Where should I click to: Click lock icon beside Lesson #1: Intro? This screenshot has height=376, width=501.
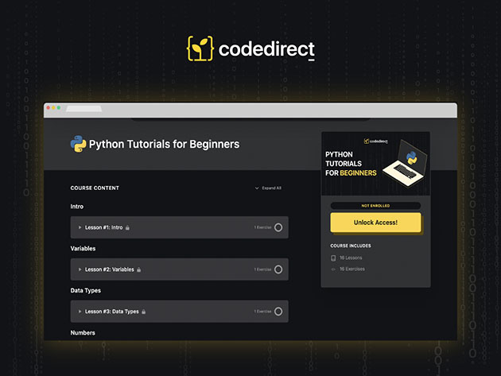127,227
